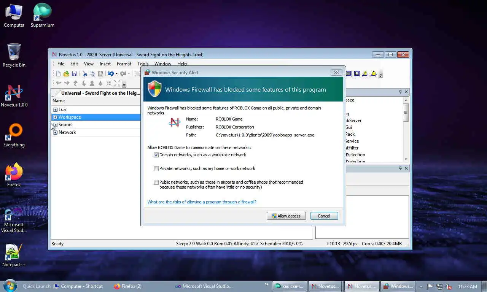This screenshot has height=292, width=487.
Task: Expand the Sound tree node
Action: (x=55, y=125)
